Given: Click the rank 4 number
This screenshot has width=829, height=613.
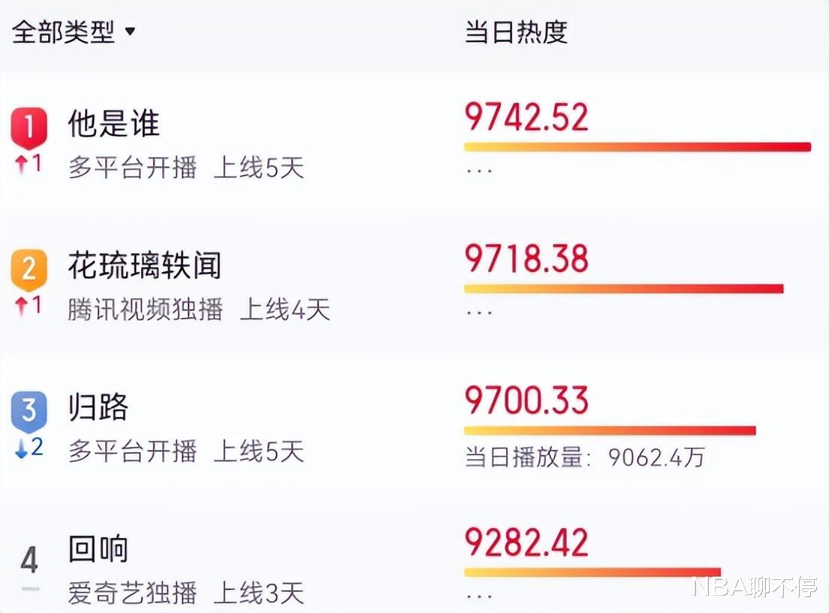Looking at the screenshot, I should (x=29, y=560).
